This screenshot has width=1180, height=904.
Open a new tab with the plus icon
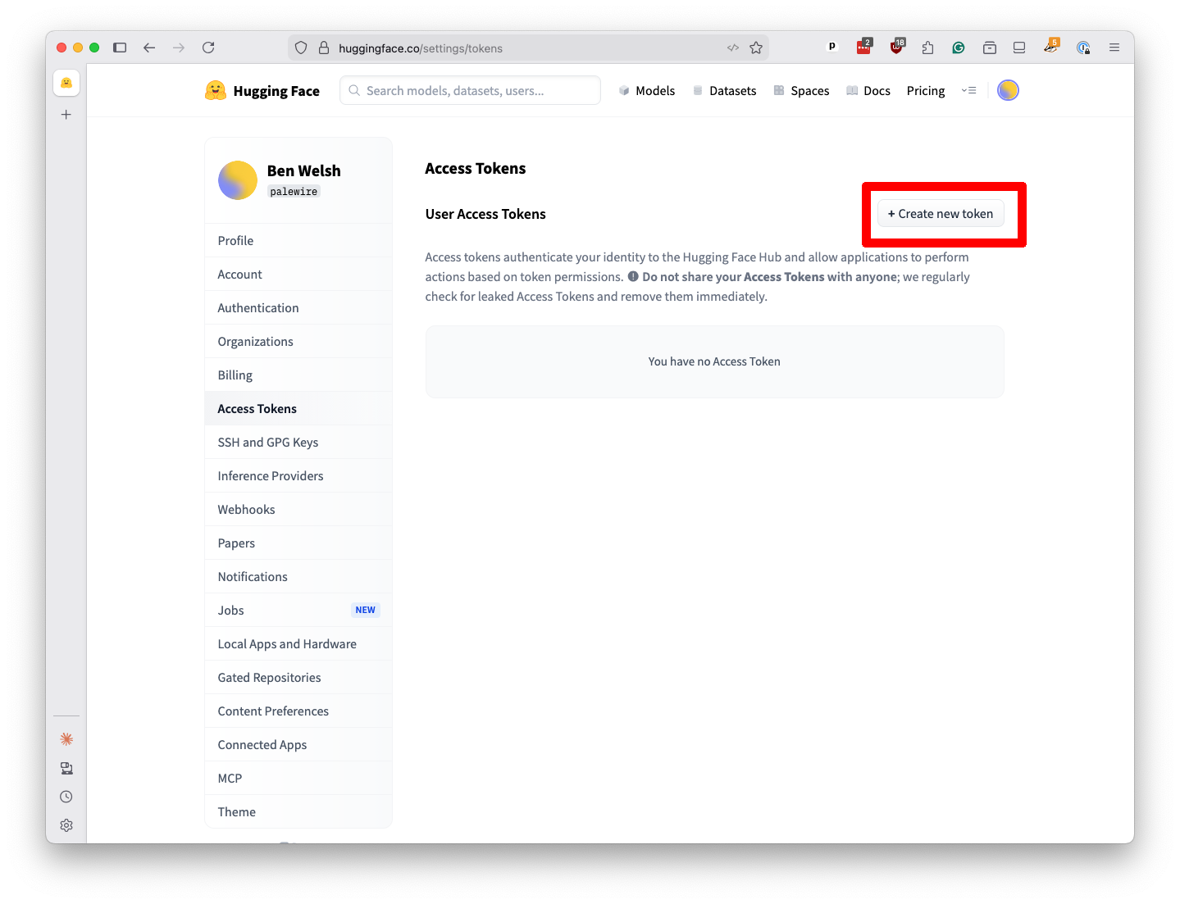tap(66, 114)
